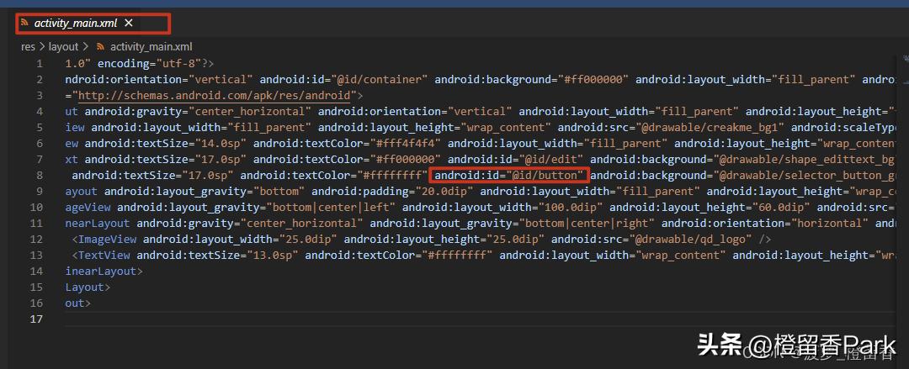
Task: Click android:id="@id/edit" attribute
Action: coord(515,160)
